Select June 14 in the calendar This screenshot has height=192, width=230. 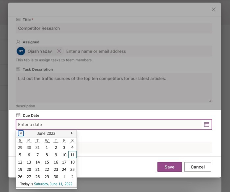pyautogui.click(x=37, y=162)
